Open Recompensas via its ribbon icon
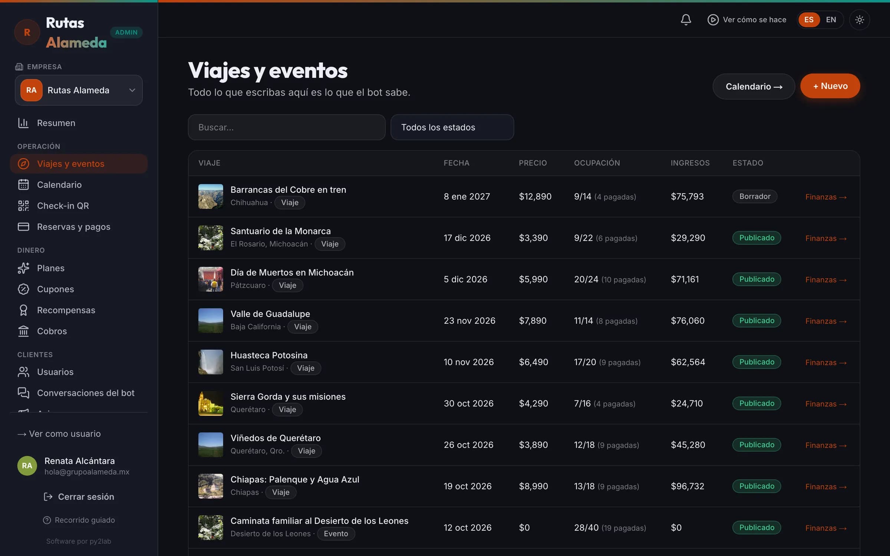The height and width of the screenshot is (556, 890). pyautogui.click(x=23, y=310)
